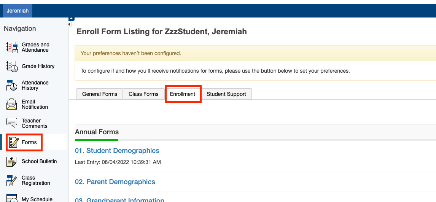Click the Grade History icon
Viewport: 436px width, 202px height.
[12, 67]
